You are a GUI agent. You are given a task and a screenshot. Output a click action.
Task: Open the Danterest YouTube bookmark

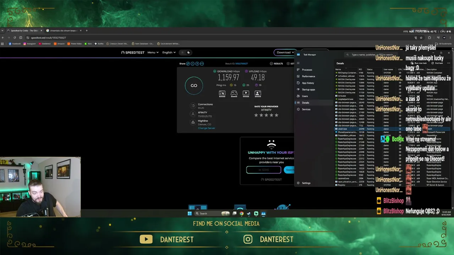click(45, 44)
